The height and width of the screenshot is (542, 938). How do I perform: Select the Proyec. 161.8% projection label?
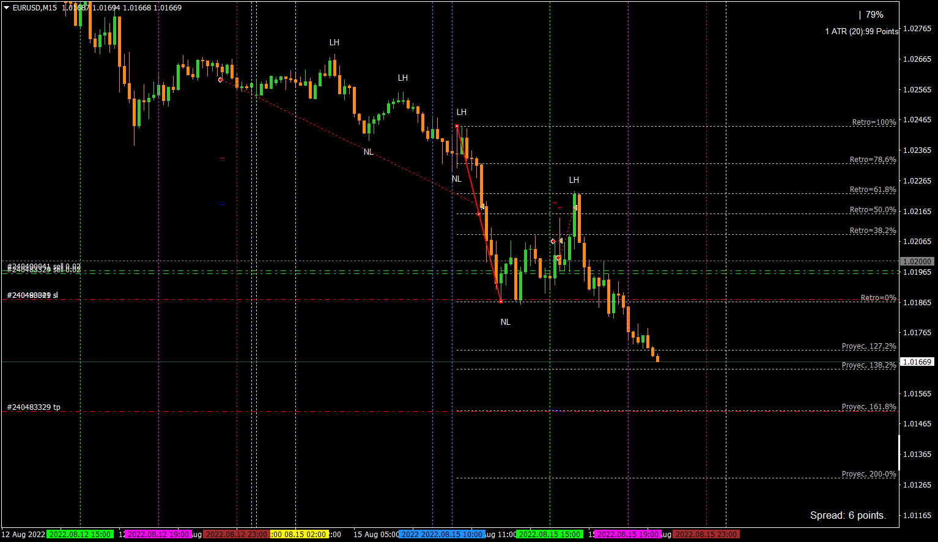coord(869,407)
